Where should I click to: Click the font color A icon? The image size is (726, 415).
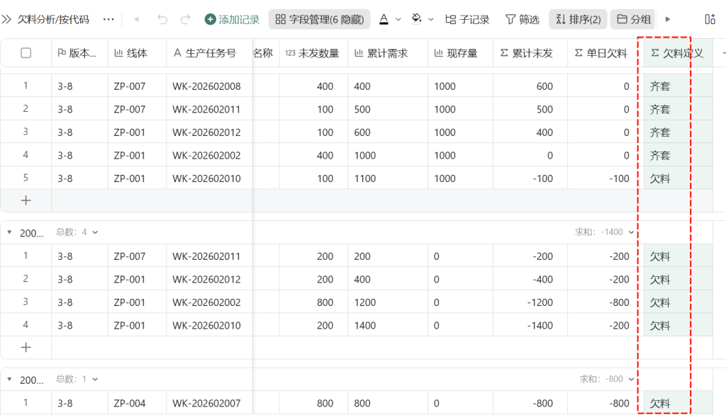click(x=384, y=19)
